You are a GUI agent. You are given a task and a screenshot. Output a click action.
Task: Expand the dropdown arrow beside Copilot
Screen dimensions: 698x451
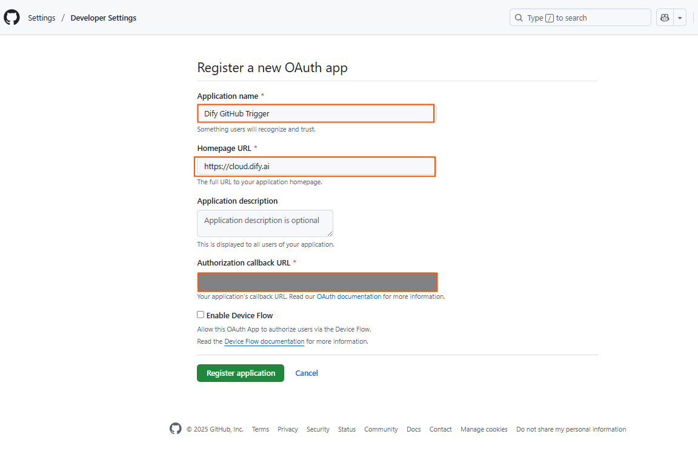[680, 18]
